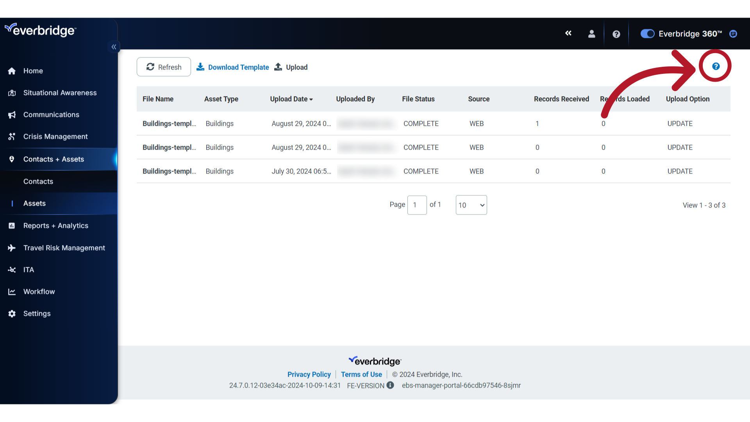Screen dimensions: 750x422
Task: Open Crisis Management menu
Action: (55, 137)
